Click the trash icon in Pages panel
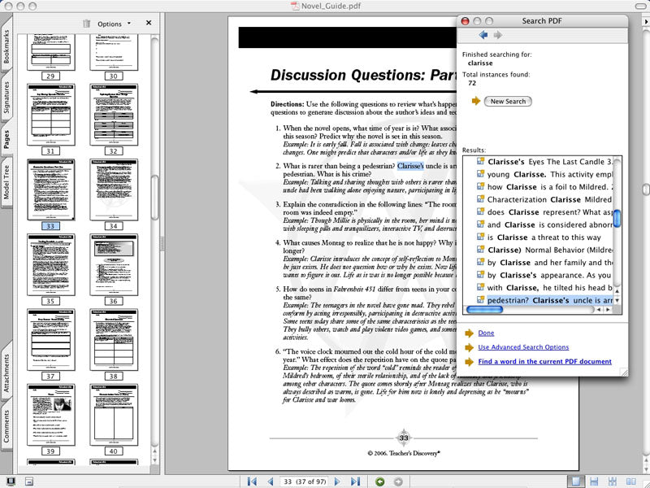The width and height of the screenshot is (650, 488). [x=87, y=24]
